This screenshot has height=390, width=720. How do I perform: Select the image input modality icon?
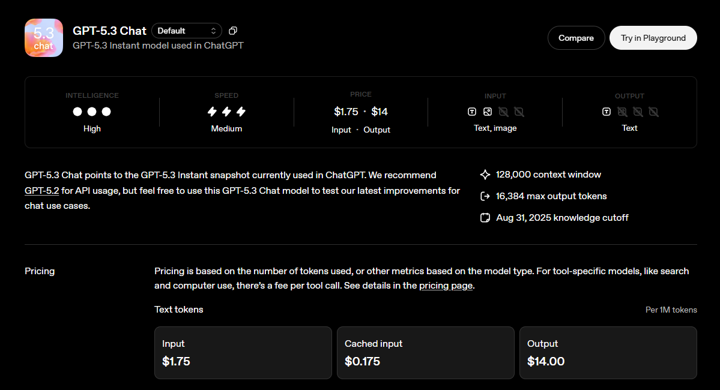488,112
